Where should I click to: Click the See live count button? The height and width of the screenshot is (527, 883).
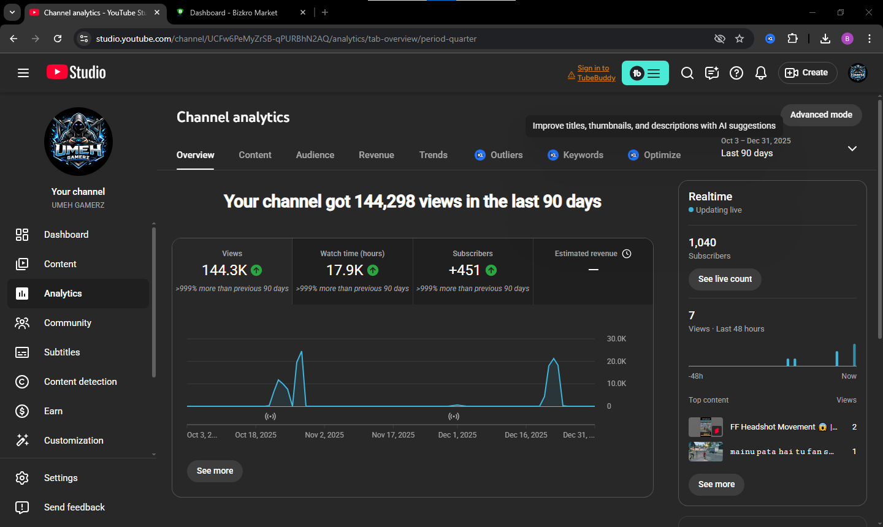point(725,279)
